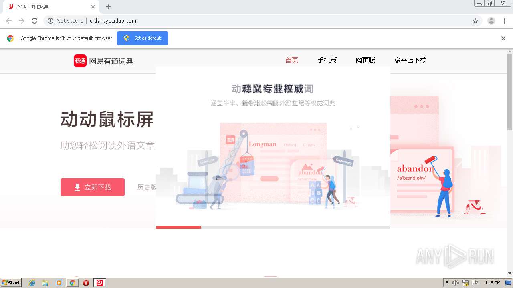Open media player from taskbar
The height and width of the screenshot is (288, 513).
click(59, 283)
